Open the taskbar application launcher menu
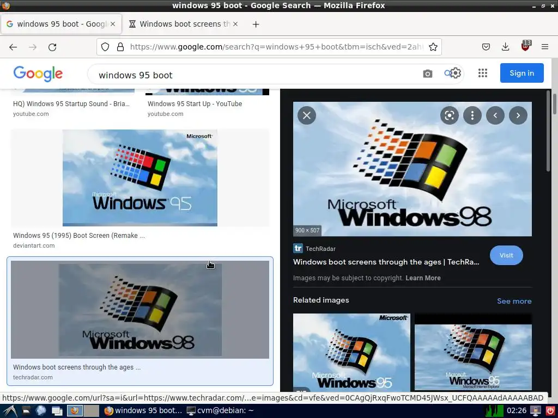Screen dimensions: 558x418 coord(10,411)
